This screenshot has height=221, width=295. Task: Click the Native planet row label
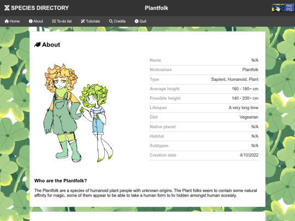coord(163,127)
